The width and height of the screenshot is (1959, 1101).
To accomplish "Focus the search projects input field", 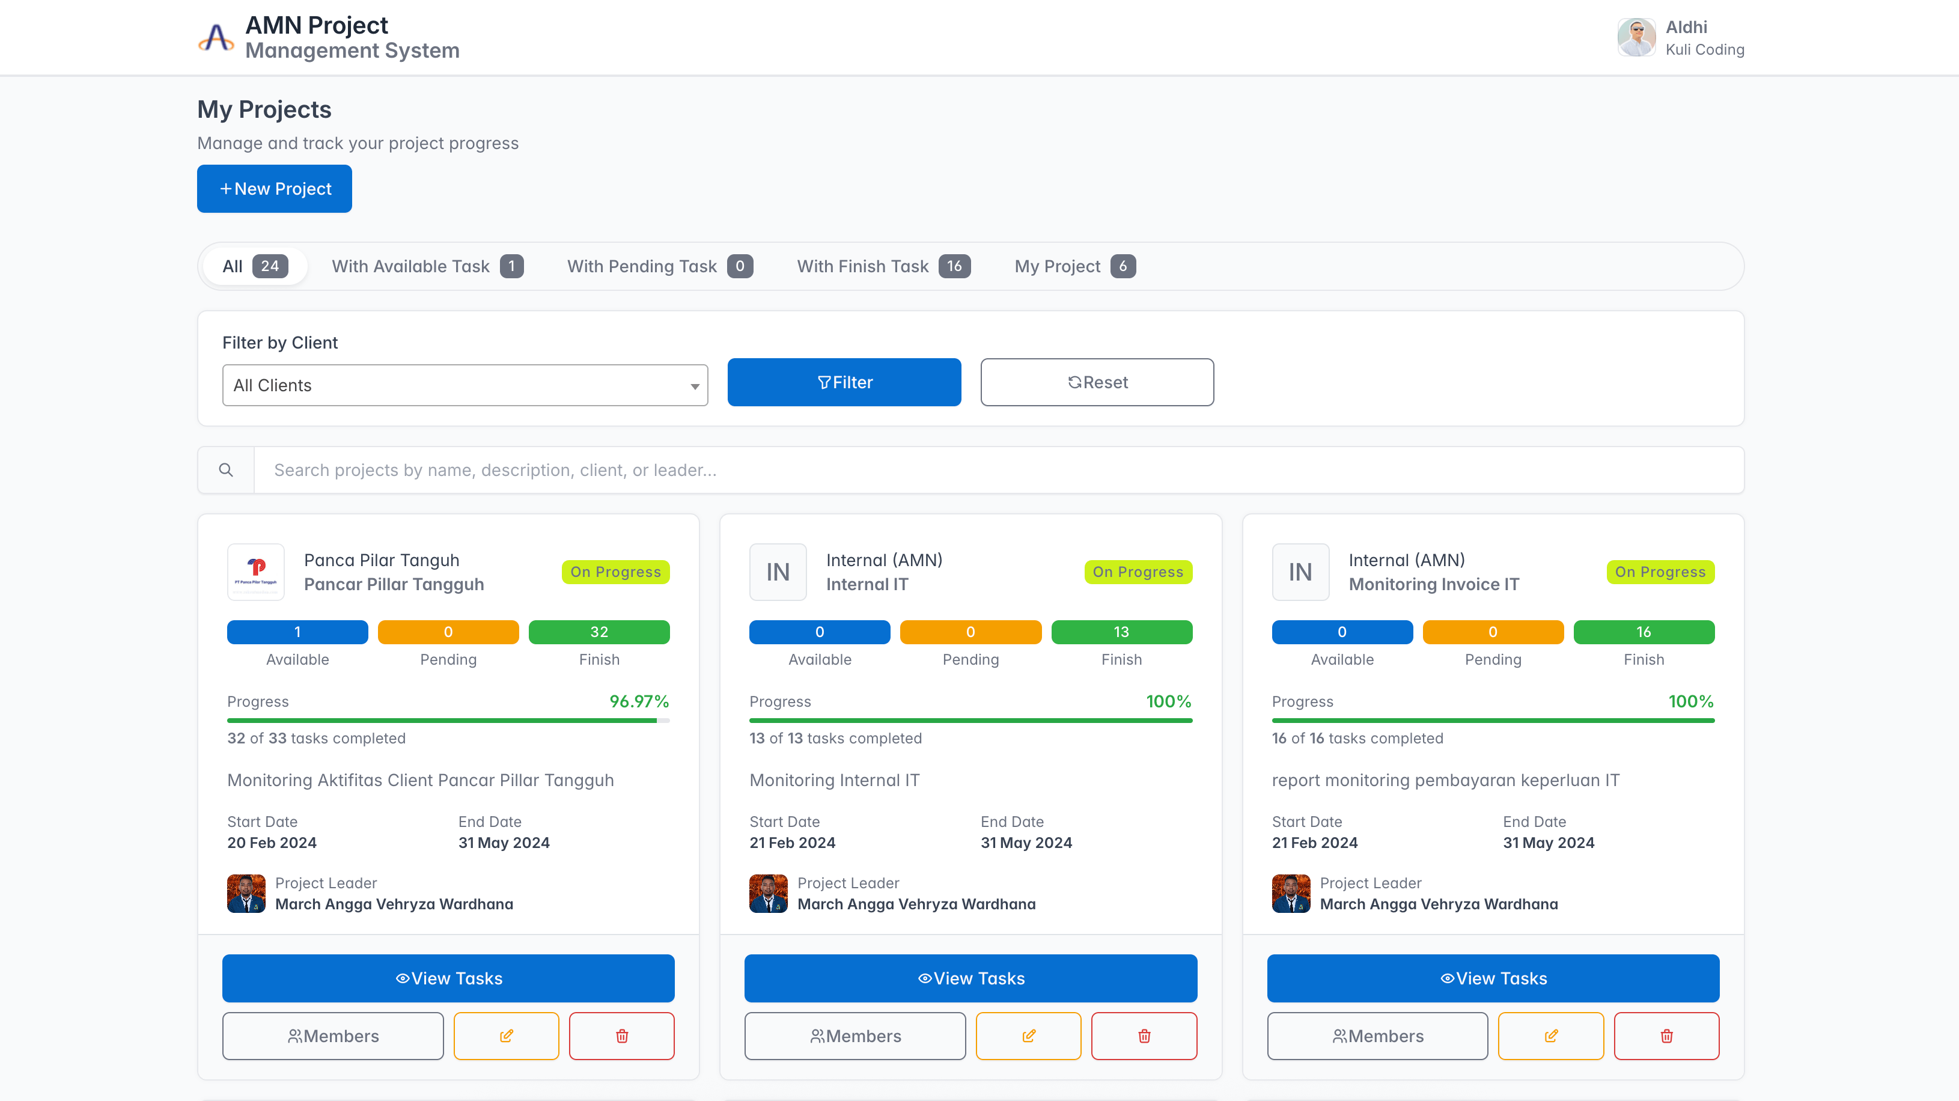I will pyautogui.click(x=998, y=470).
